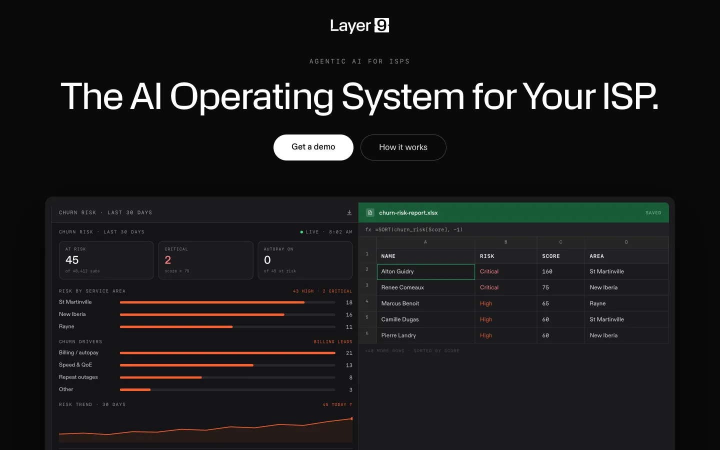Click the SCORE header cell
The image size is (720, 450).
pyautogui.click(x=561, y=256)
